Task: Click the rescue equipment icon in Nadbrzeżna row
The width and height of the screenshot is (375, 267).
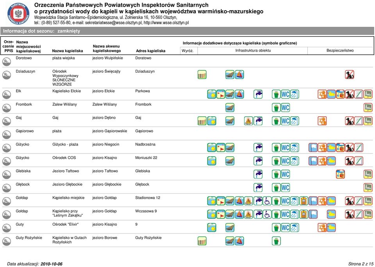Action: click(x=340, y=148)
